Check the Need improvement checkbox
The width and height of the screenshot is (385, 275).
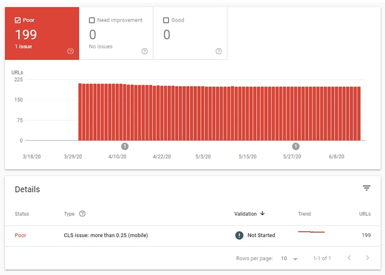(92, 20)
